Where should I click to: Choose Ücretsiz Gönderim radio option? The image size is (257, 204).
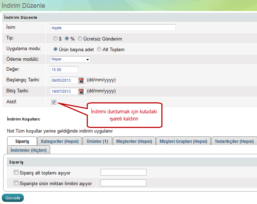pyautogui.click(x=80, y=39)
